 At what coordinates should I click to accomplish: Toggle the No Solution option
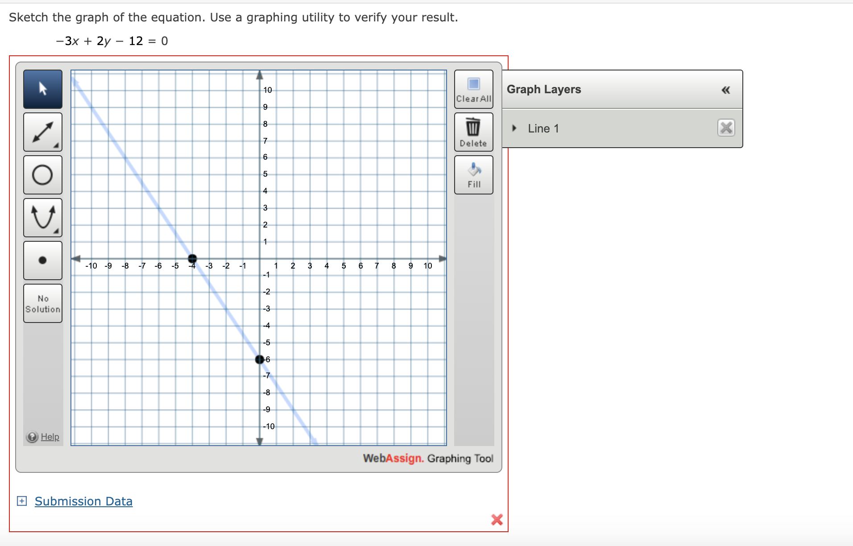click(42, 303)
